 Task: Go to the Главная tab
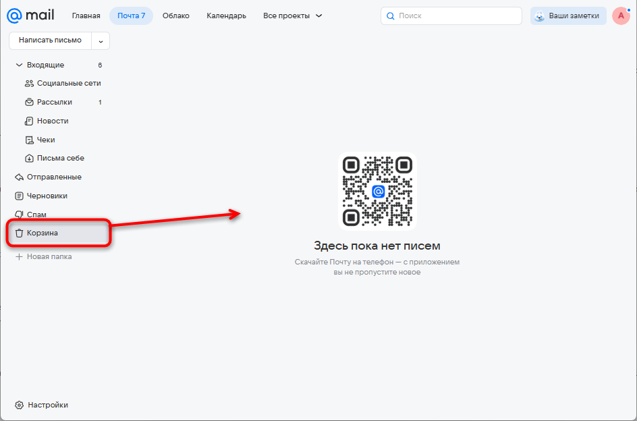point(86,16)
